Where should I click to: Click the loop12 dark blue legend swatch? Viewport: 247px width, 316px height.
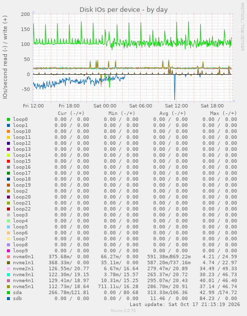point(8,143)
